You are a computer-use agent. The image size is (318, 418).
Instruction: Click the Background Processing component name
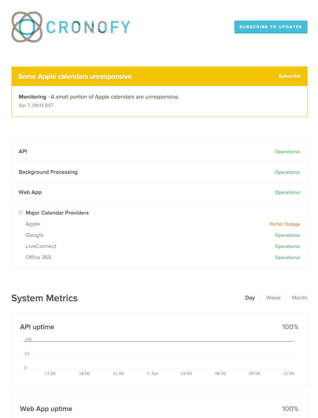(x=48, y=172)
